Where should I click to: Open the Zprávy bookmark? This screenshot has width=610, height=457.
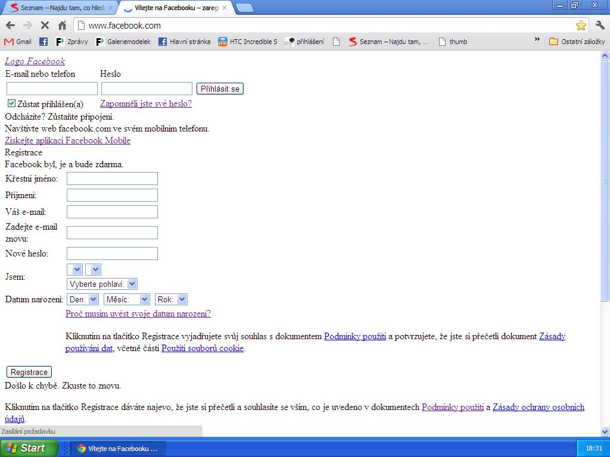[x=72, y=42]
